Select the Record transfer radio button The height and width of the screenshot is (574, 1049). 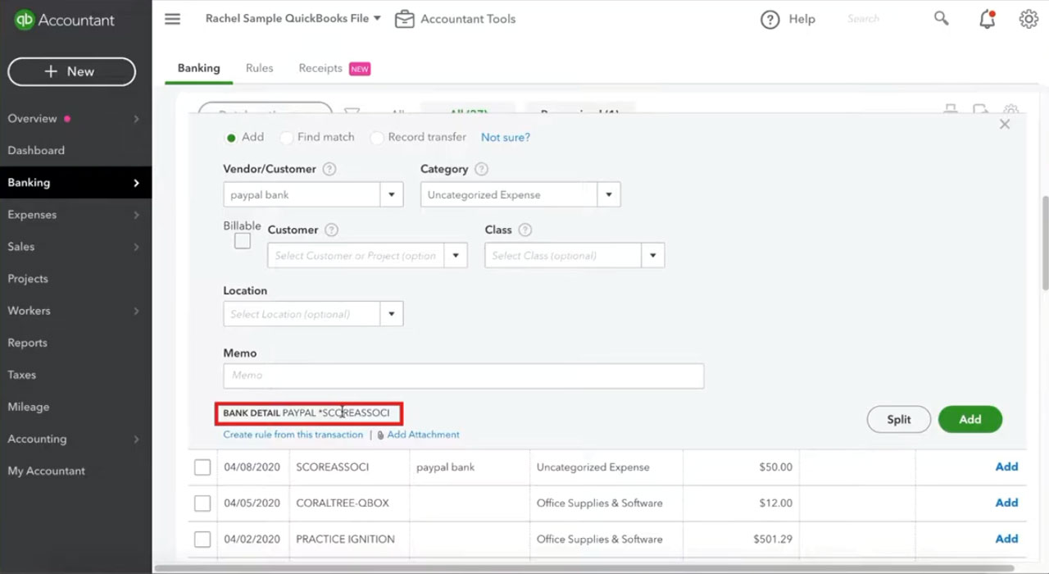click(377, 138)
